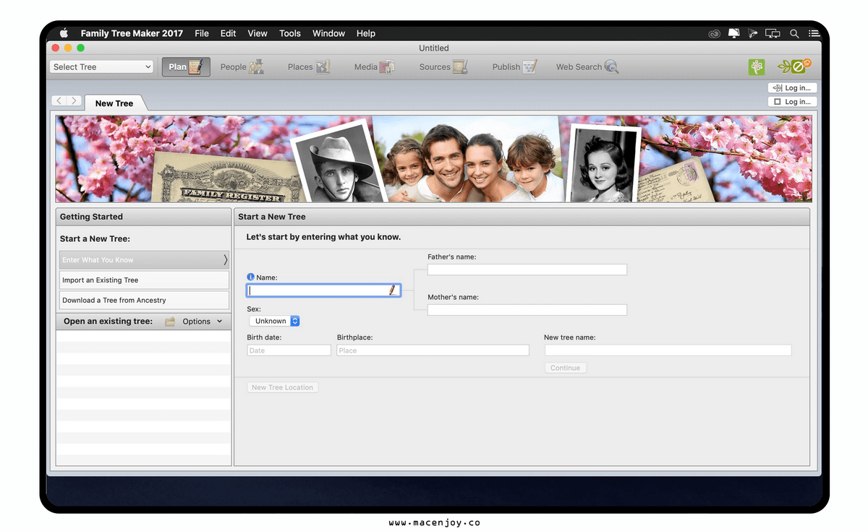
Task: Open Spotlight search magnifier in menu bar
Action: click(x=794, y=33)
